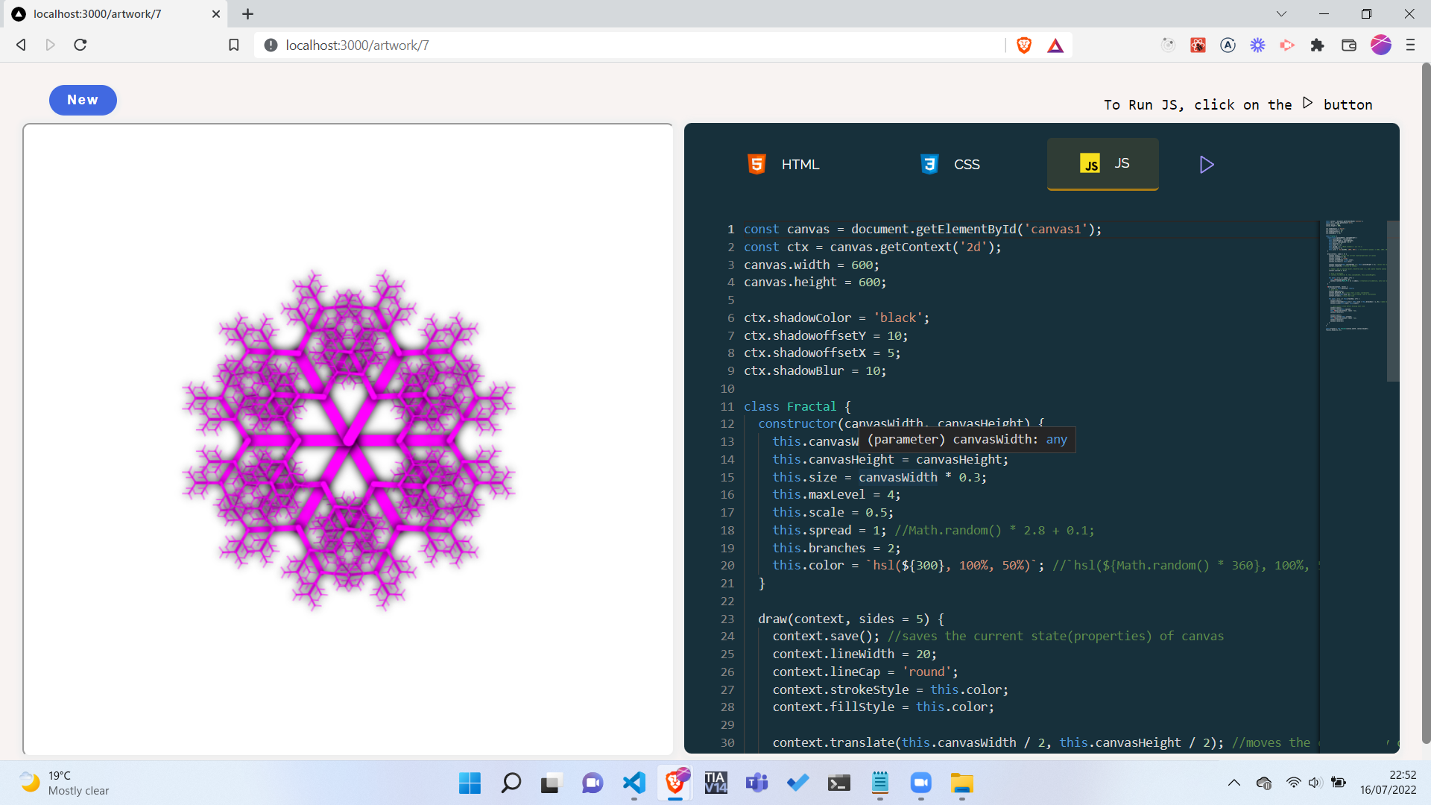Open the profile avatar icon
The width and height of the screenshot is (1431, 805).
pyautogui.click(x=1380, y=45)
